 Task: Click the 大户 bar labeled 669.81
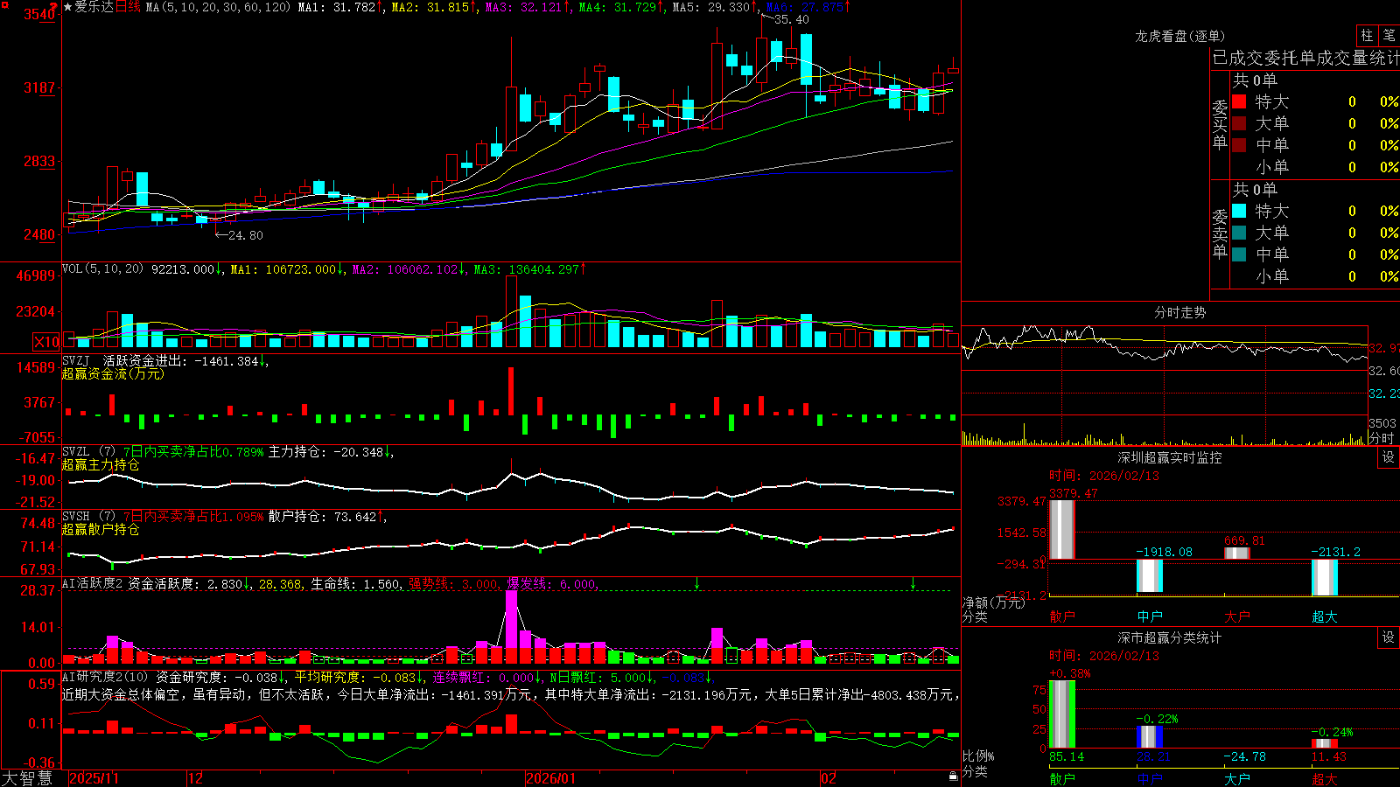[x=1237, y=554]
